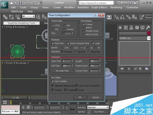The height and width of the screenshot is (115, 153).
Task: Click the Unlink Selection icon
Action: click(x=11, y=17)
